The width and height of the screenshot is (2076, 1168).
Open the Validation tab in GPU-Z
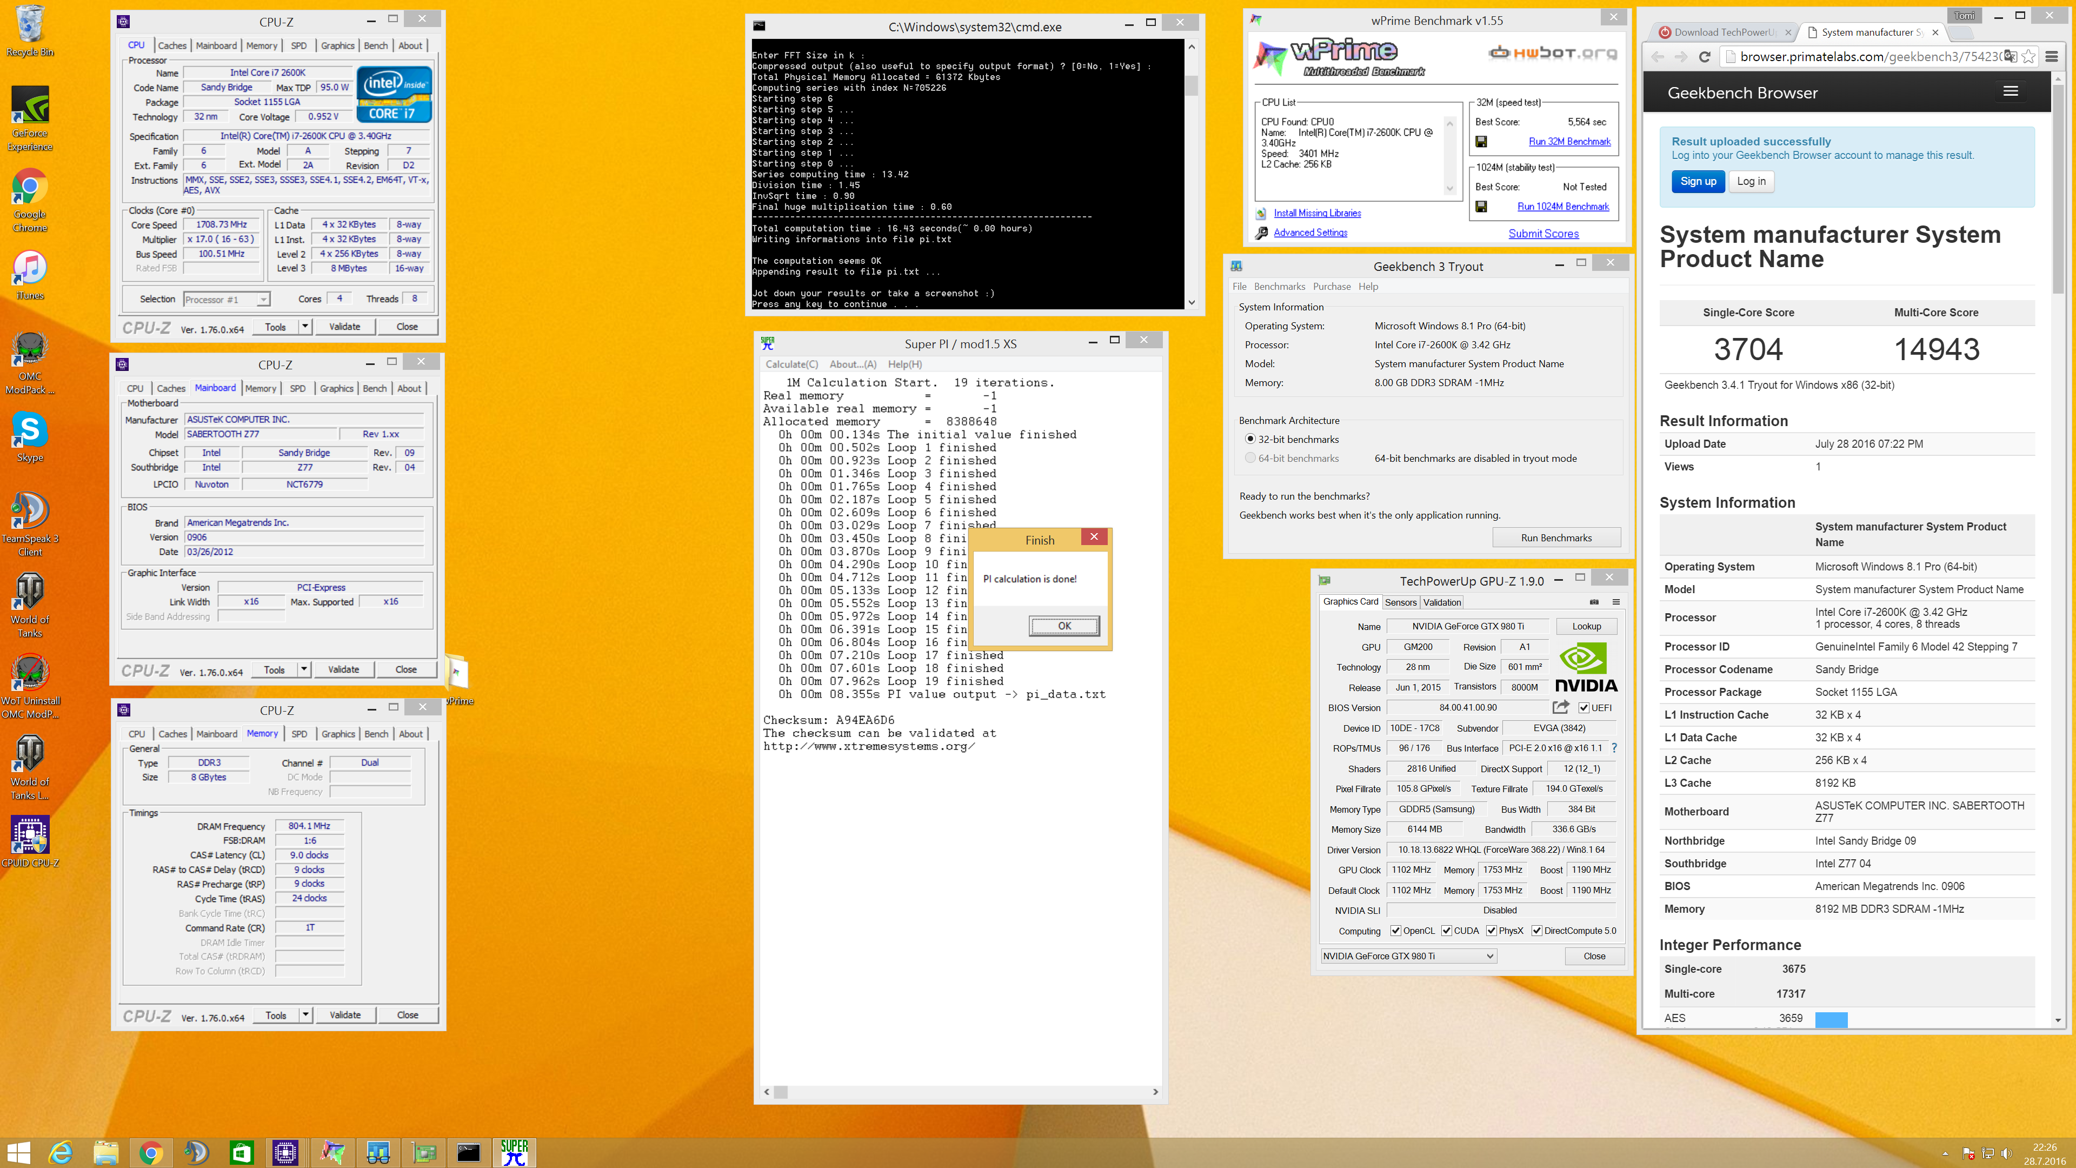click(x=1442, y=602)
